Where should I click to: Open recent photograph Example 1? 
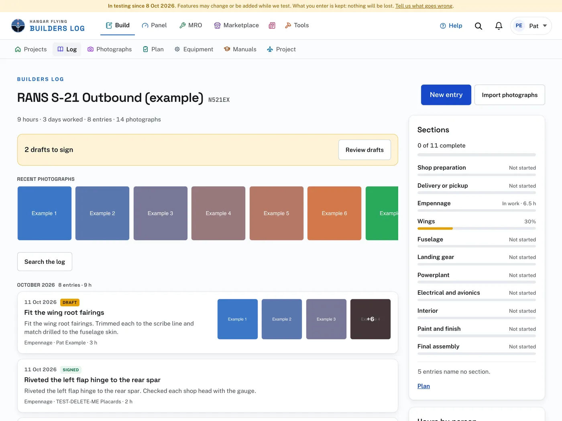(x=45, y=213)
